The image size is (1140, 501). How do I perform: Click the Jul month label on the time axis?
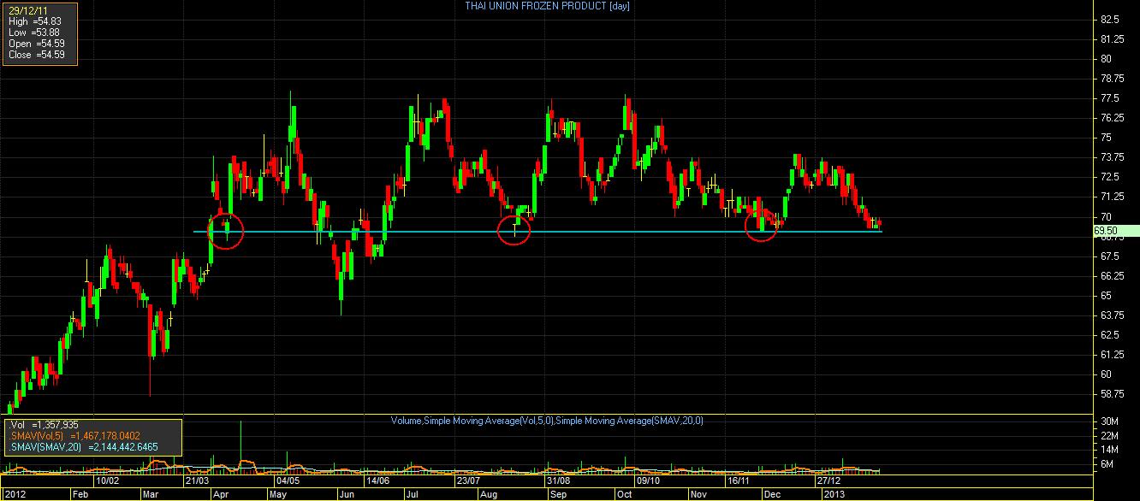(x=412, y=494)
